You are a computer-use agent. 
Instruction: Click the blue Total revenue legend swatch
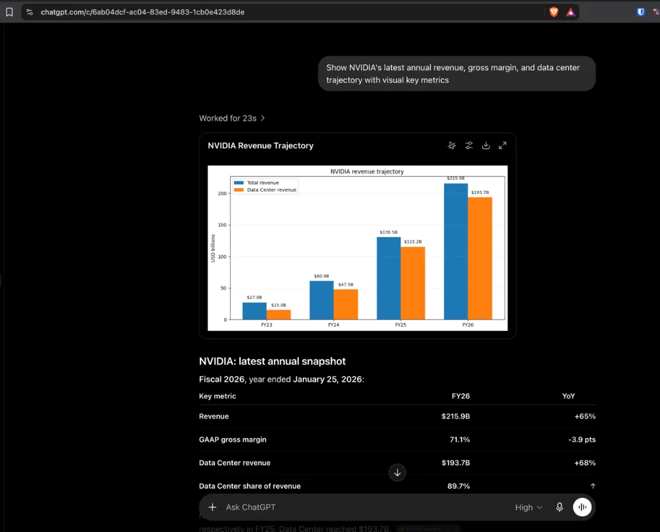[x=238, y=182]
